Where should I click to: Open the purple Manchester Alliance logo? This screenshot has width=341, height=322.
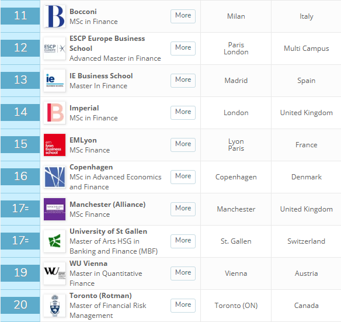[54, 209]
